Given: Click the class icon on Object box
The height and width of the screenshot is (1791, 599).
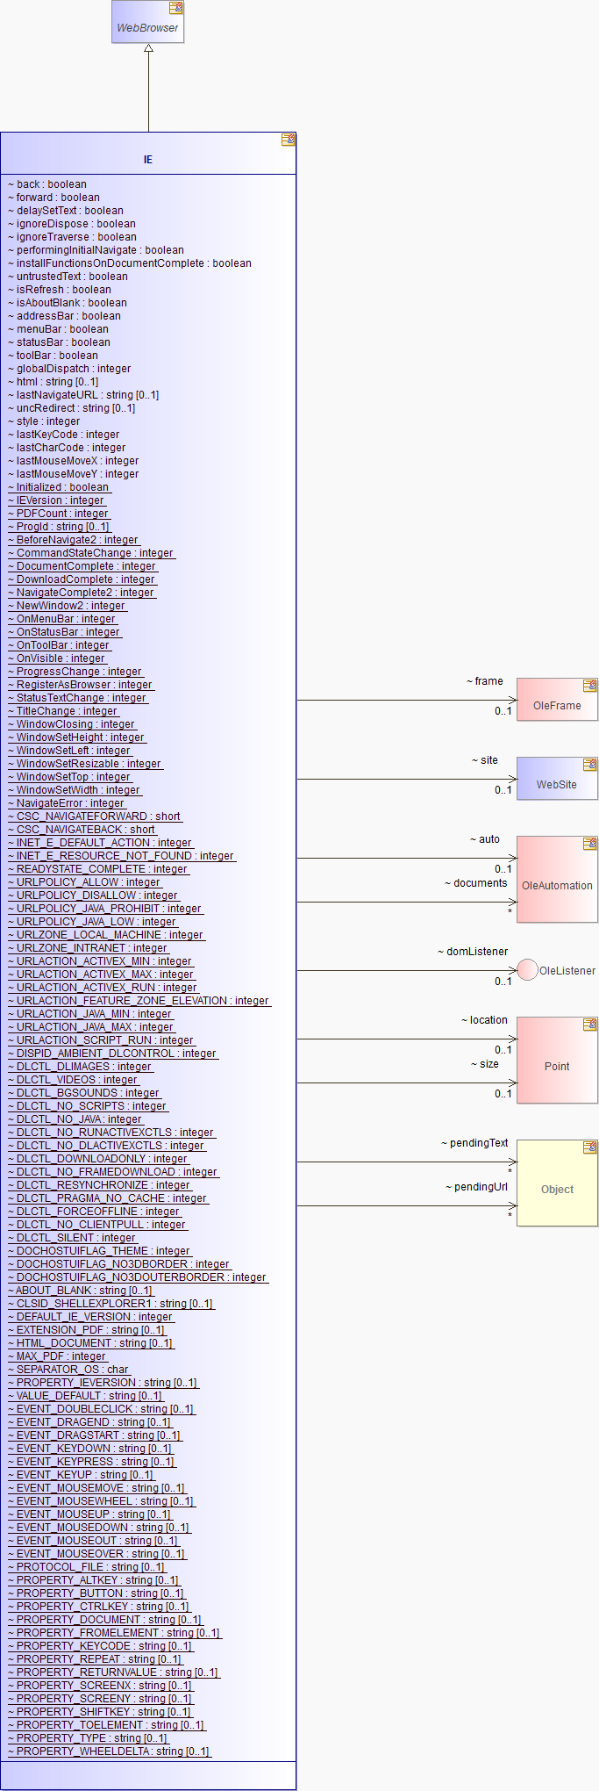Looking at the screenshot, I should click(x=590, y=1147).
